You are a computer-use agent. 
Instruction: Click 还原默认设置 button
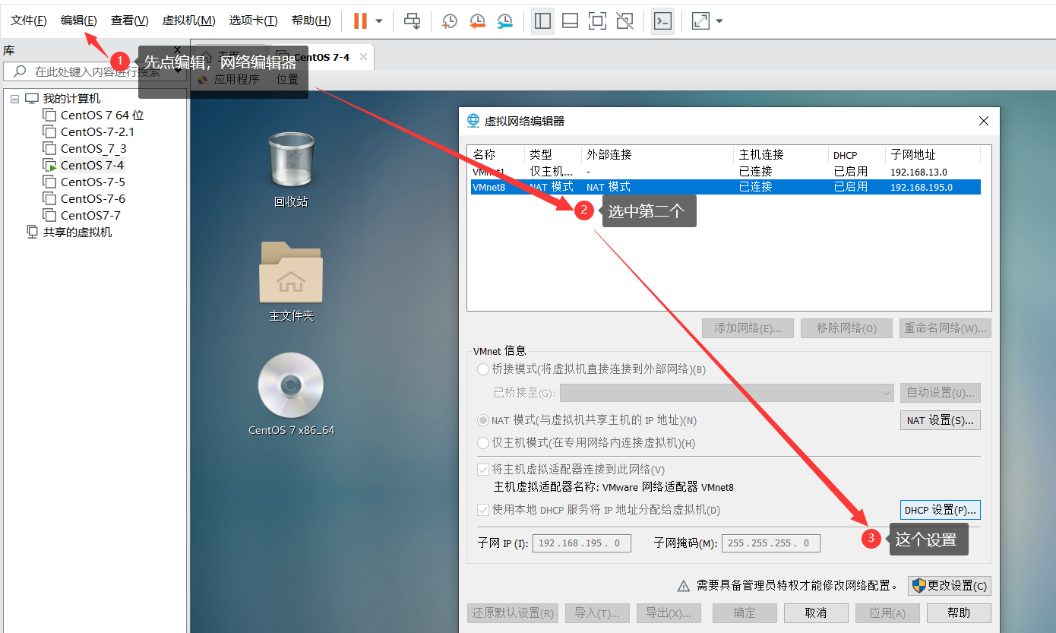[513, 613]
